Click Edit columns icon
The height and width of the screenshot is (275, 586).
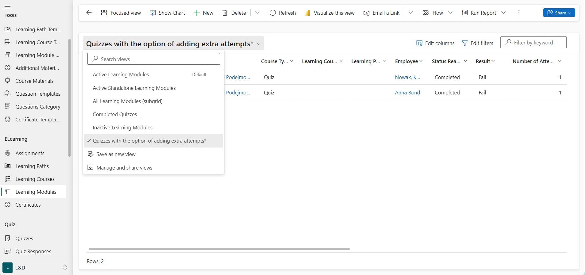(x=419, y=43)
